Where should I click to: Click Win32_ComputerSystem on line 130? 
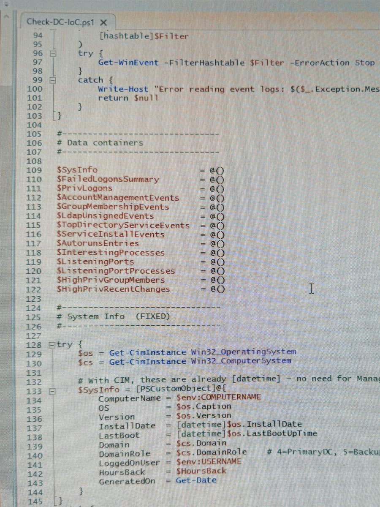241,361
